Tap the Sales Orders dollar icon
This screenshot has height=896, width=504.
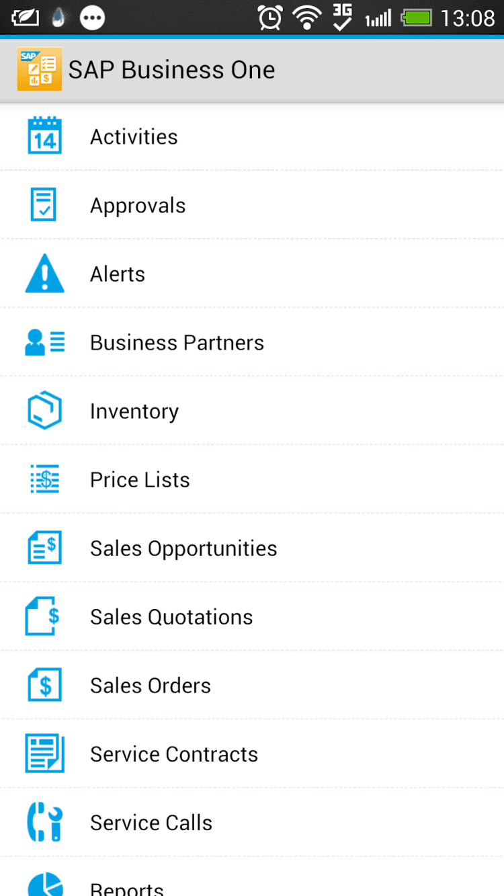pyautogui.click(x=44, y=685)
